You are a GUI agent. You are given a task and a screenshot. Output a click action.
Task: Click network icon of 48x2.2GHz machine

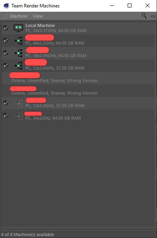(x=18, y=41)
